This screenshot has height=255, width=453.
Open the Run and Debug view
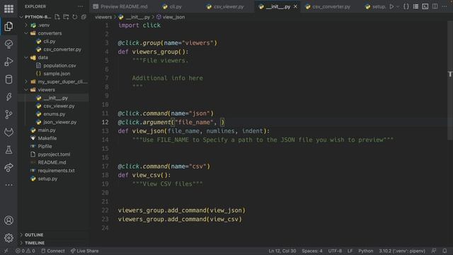[8, 62]
